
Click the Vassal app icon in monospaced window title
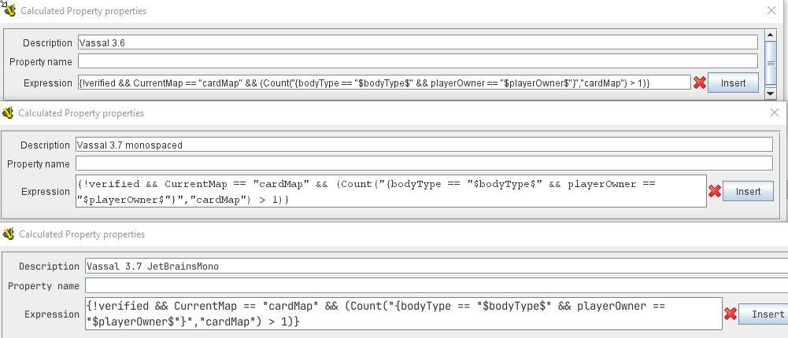pyautogui.click(x=8, y=113)
